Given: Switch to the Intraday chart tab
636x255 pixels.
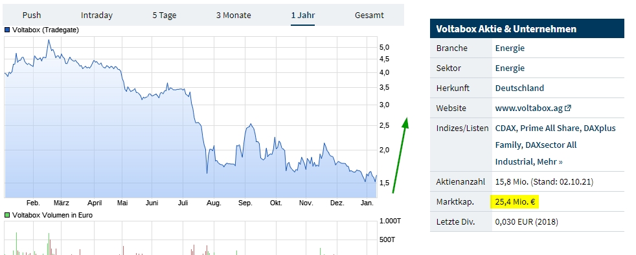Looking at the screenshot, I should (97, 15).
